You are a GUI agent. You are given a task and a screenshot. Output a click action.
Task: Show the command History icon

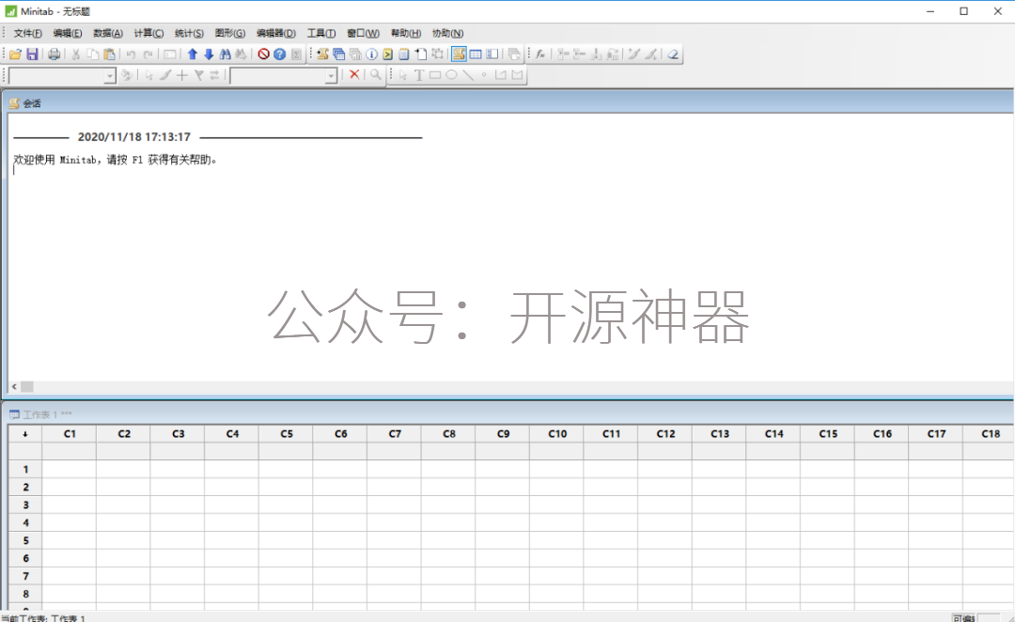click(x=388, y=54)
